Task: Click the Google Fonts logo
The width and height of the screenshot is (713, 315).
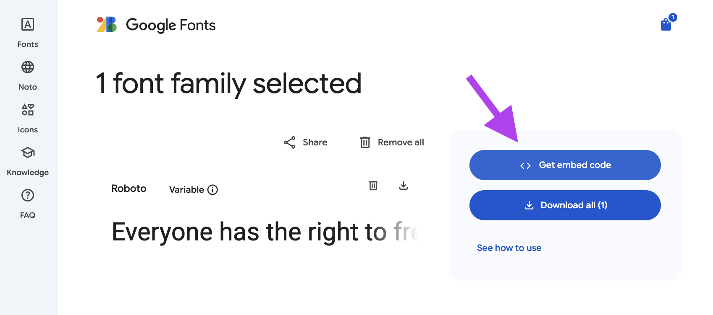Action: [x=107, y=24]
